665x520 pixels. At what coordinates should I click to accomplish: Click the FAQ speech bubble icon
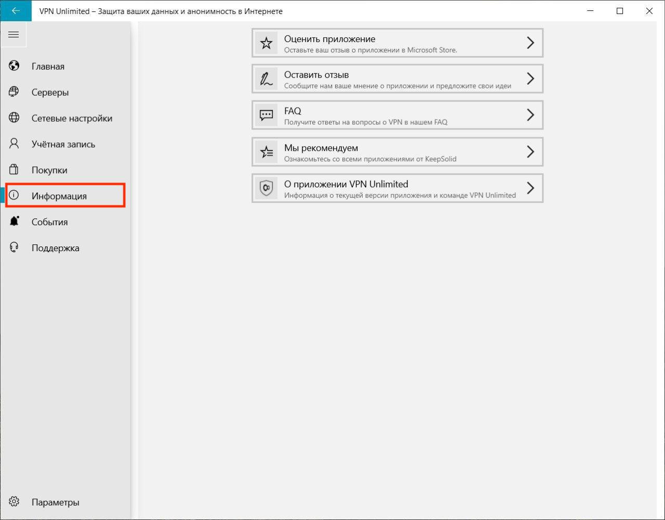tap(267, 115)
